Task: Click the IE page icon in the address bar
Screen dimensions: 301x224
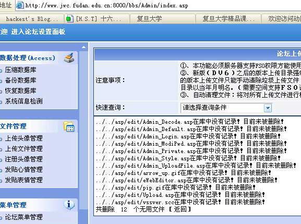Action: (20, 5)
